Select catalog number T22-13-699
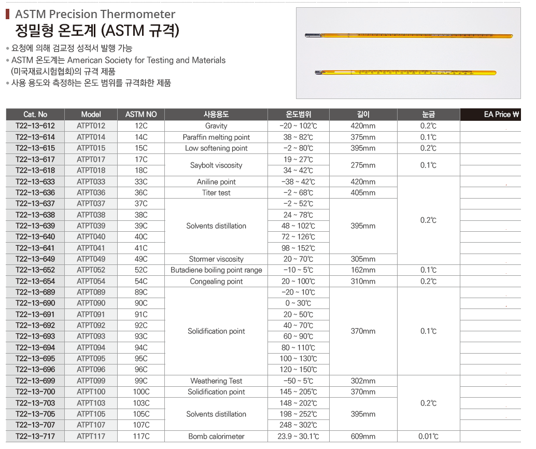 (x=35, y=381)
